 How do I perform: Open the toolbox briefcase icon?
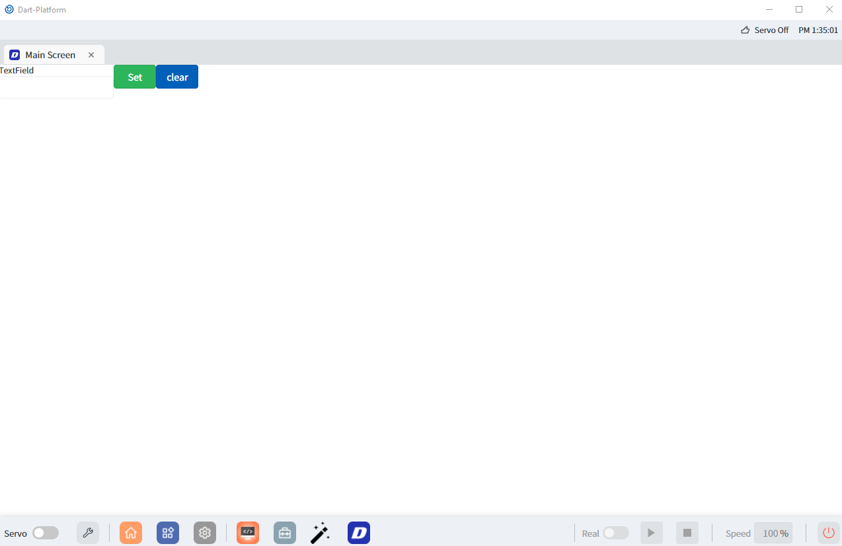click(x=285, y=533)
